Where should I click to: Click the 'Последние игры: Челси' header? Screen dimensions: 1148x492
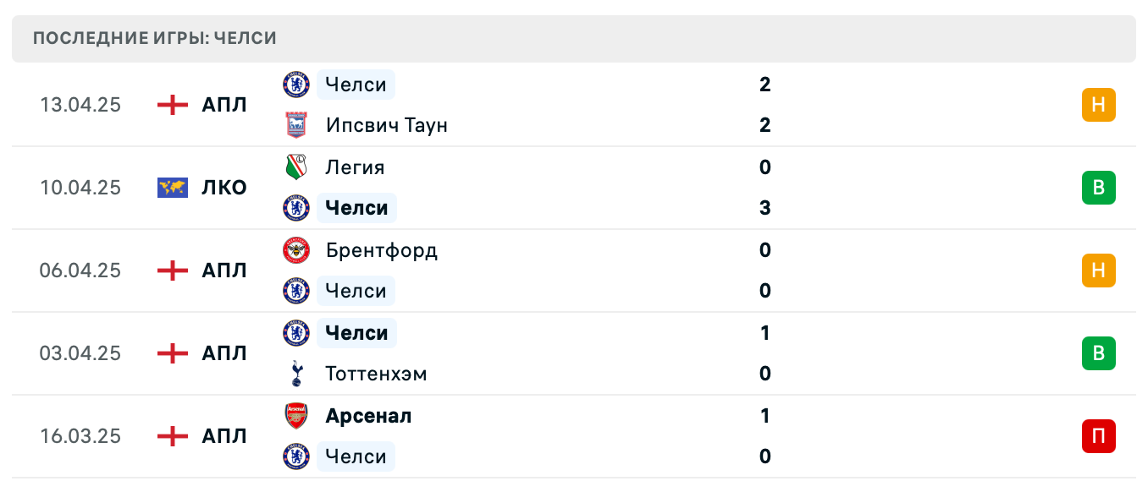[x=155, y=39]
